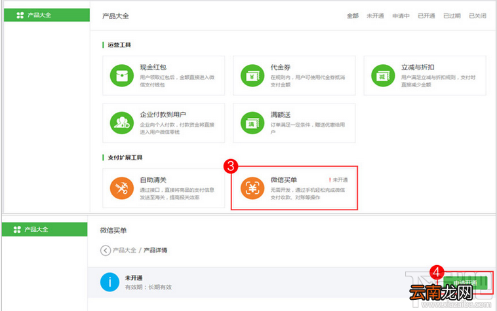Open the 满额送 card title
The image size is (497, 311).
[281, 115]
